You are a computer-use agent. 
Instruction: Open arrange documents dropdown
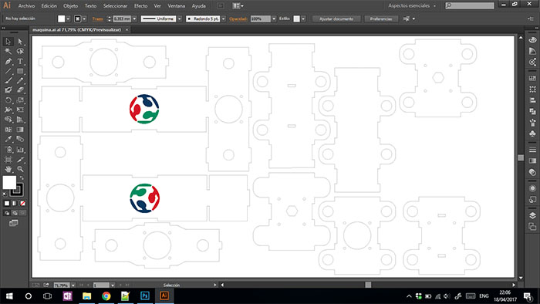pos(238,6)
